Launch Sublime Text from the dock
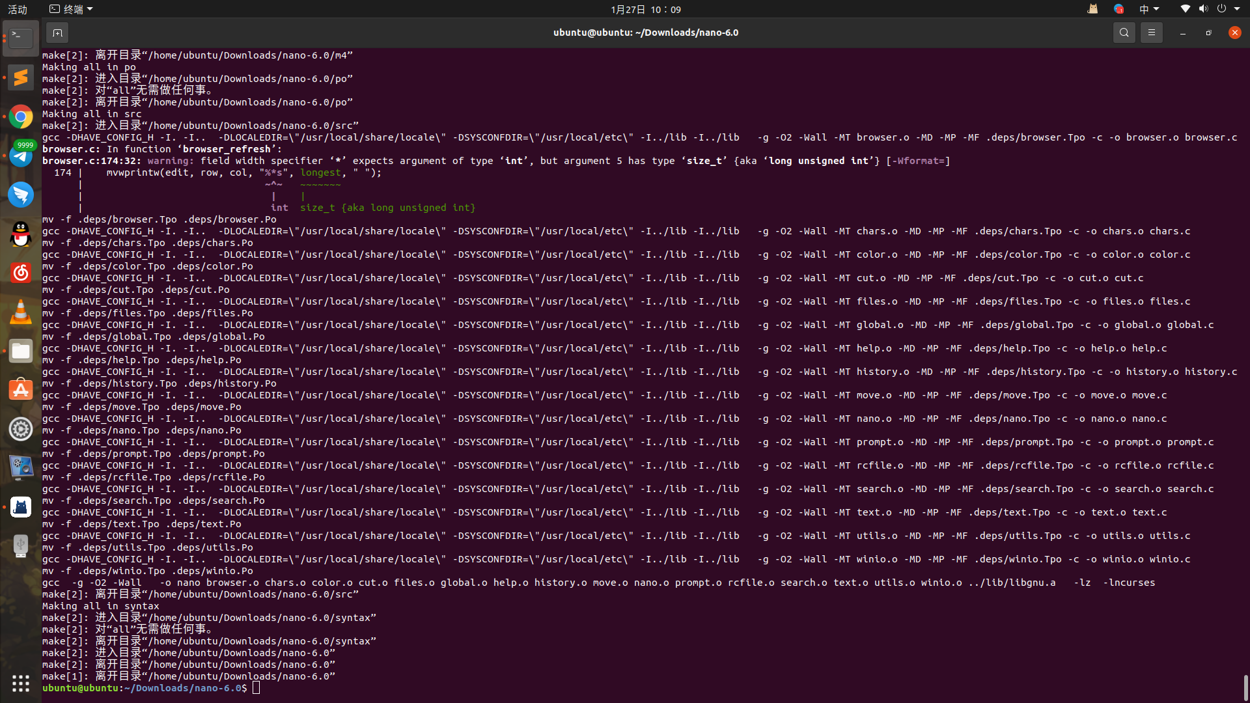Viewport: 1250px width, 703px height. tap(21, 77)
